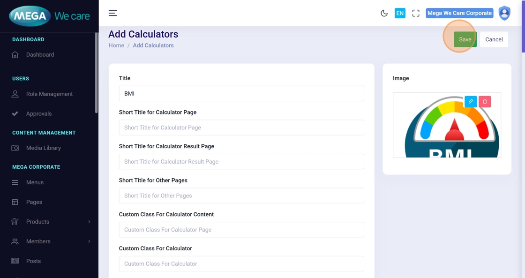The image size is (525, 278).
Task: Open the EN language selector
Action: pyautogui.click(x=400, y=13)
